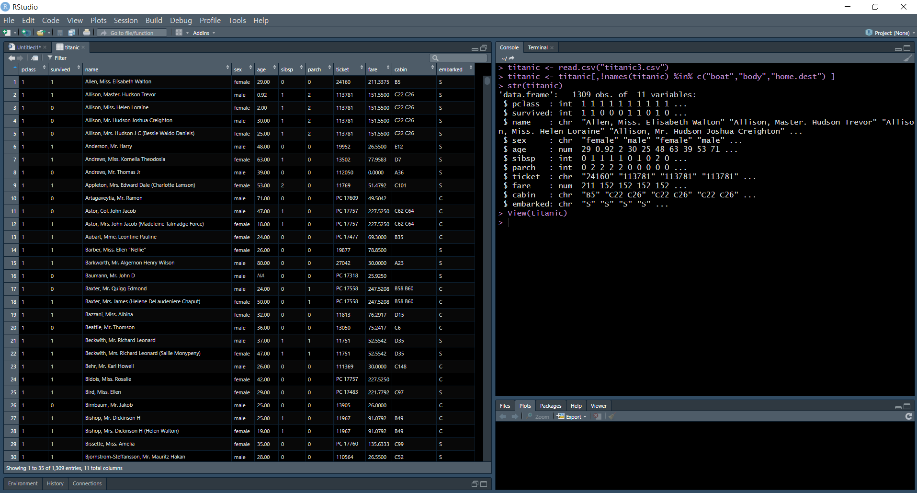
Task: Click the sort arrows on sibsp column
Action: pos(301,68)
